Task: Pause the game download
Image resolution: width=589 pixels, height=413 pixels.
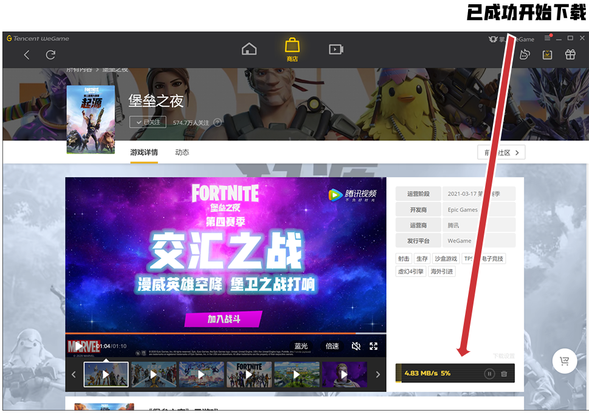Action: [489, 374]
